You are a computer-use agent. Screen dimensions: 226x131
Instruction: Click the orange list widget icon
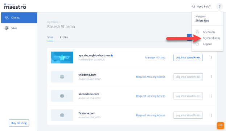click(221, 126)
